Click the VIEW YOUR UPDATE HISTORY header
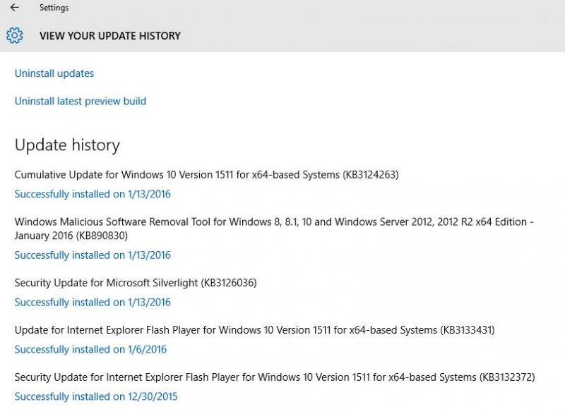Image resolution: width=565 pixels, height=414 pixels. point(110,35)
